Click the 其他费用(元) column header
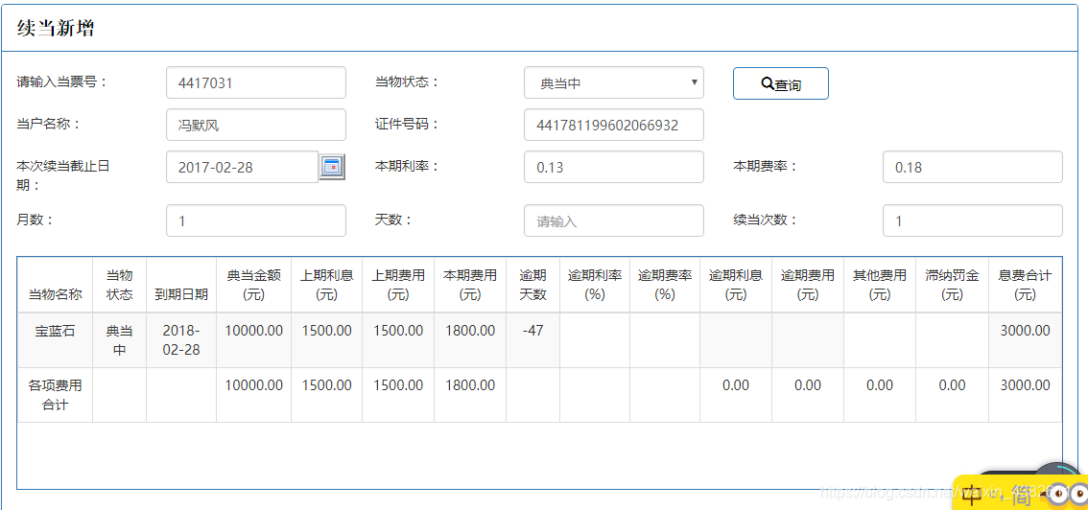This screenshot has width=1088, height=510. (880, 285)
